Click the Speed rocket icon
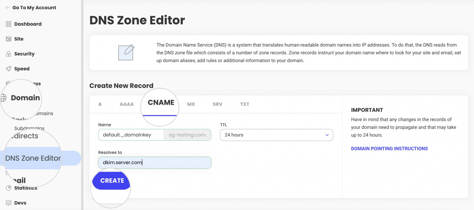474x210 pixels. [9, 69]
